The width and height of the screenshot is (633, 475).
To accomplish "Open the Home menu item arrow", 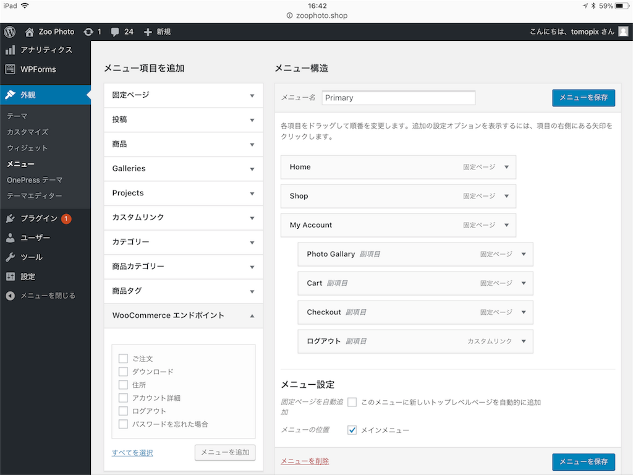I will click(x=507, y=167).
